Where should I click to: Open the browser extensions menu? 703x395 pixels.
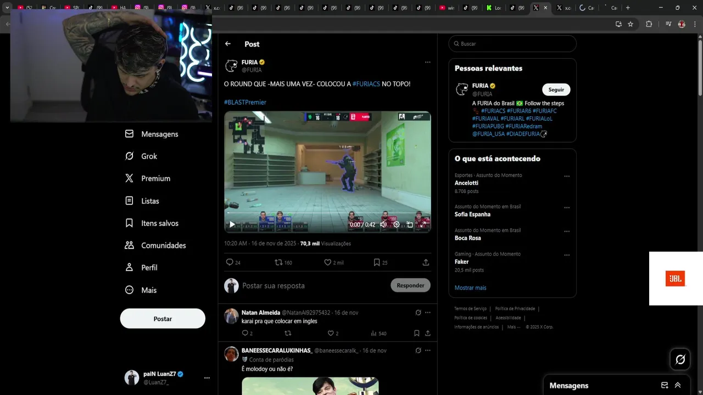[x=649, y=24]
